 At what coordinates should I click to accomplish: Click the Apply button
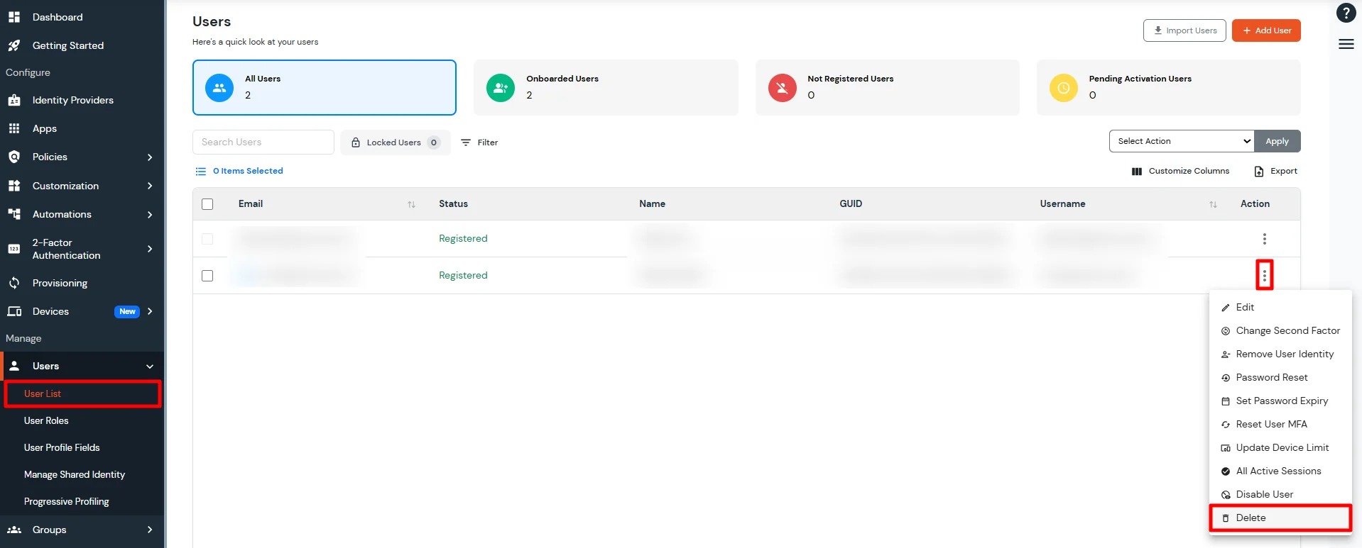point(1277,141)
